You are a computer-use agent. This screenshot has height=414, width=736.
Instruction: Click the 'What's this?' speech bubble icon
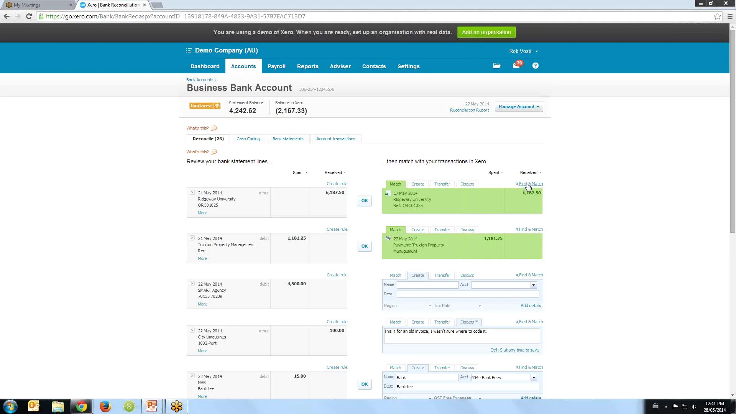[x=214, y=128]
